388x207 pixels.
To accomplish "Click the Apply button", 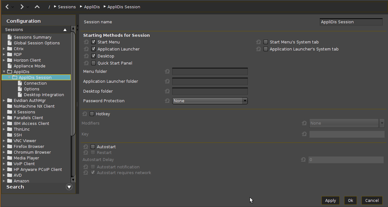I will tap(330, 201).
